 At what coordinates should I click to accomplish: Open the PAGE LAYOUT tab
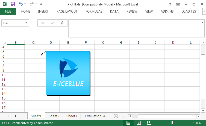tap(67, 11)
